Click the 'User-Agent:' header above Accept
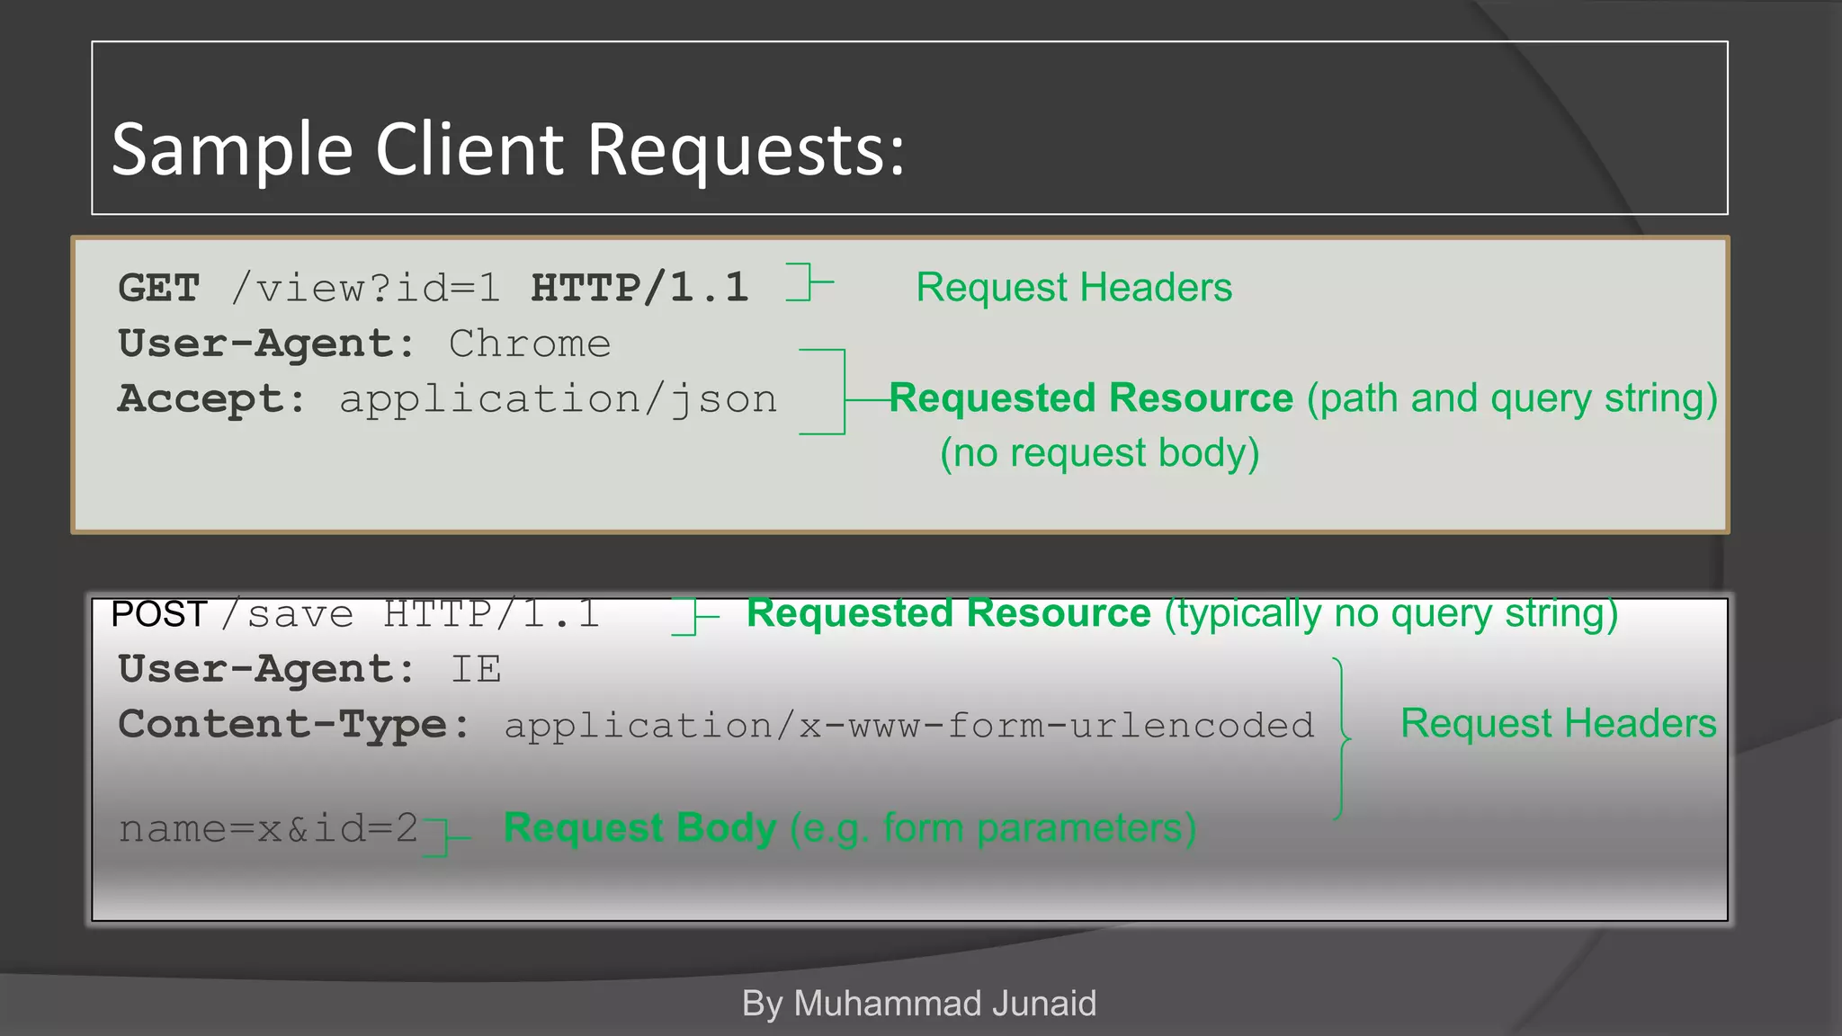 click(267, 344)
